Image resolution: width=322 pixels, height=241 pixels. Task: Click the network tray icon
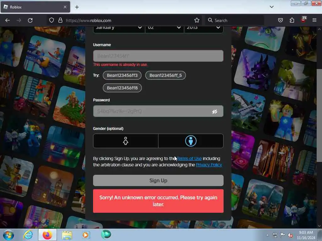[x=275, y=235]
